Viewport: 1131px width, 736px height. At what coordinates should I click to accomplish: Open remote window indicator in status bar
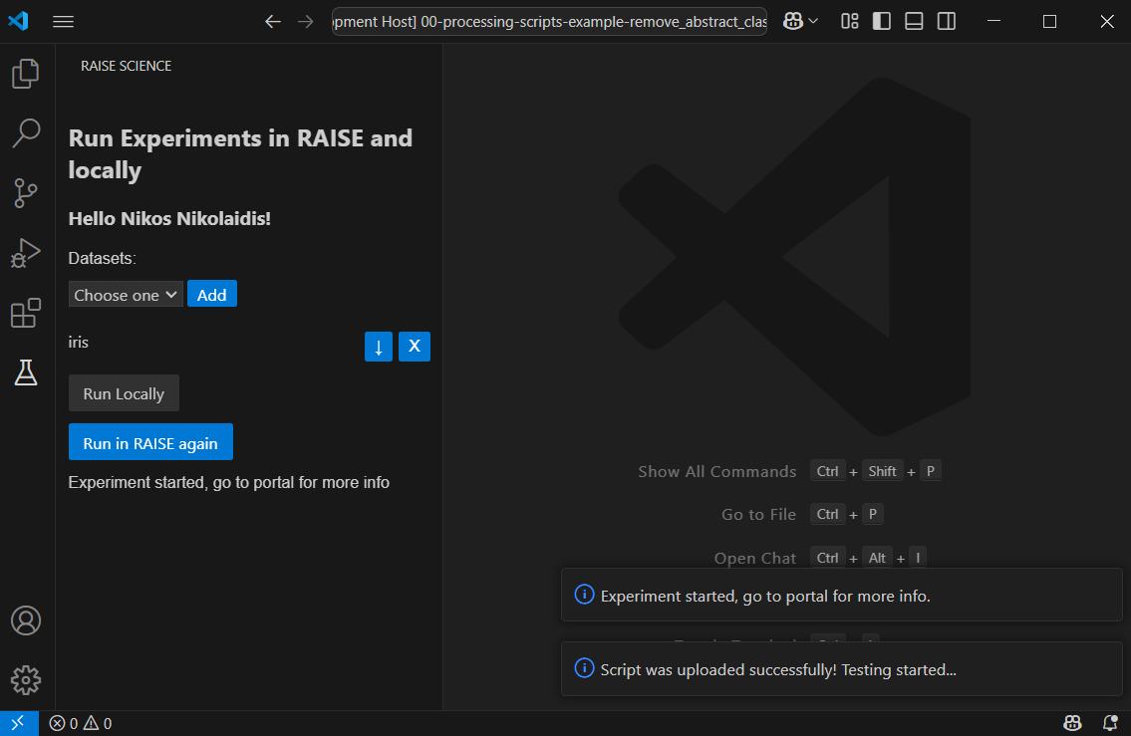pyautogui.click(x=19, y=723)
